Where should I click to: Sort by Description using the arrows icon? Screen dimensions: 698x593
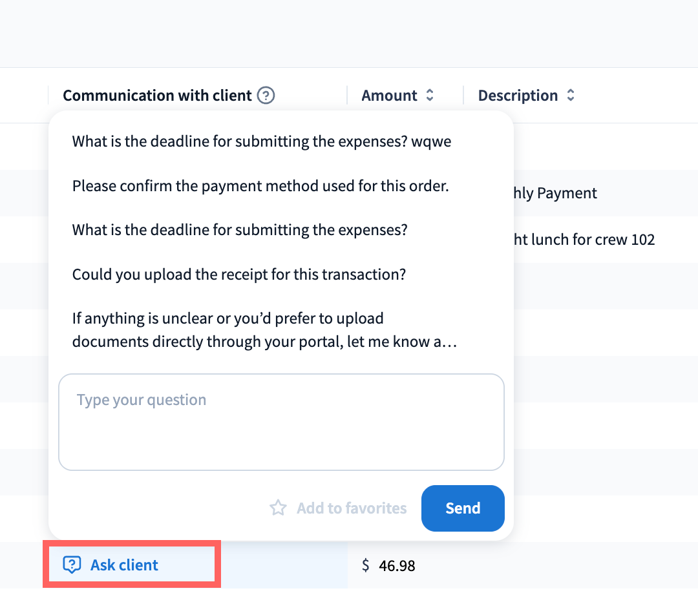(571, 96)
